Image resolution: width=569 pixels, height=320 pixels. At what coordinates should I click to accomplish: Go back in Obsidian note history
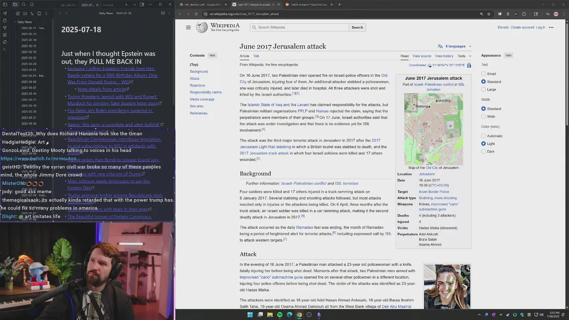pyautogui.click(x=60, y=13)
